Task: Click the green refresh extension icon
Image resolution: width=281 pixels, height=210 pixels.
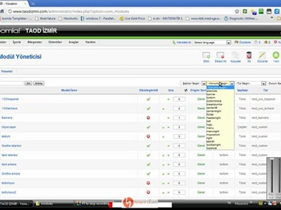Action: click(x=245, y=11)
